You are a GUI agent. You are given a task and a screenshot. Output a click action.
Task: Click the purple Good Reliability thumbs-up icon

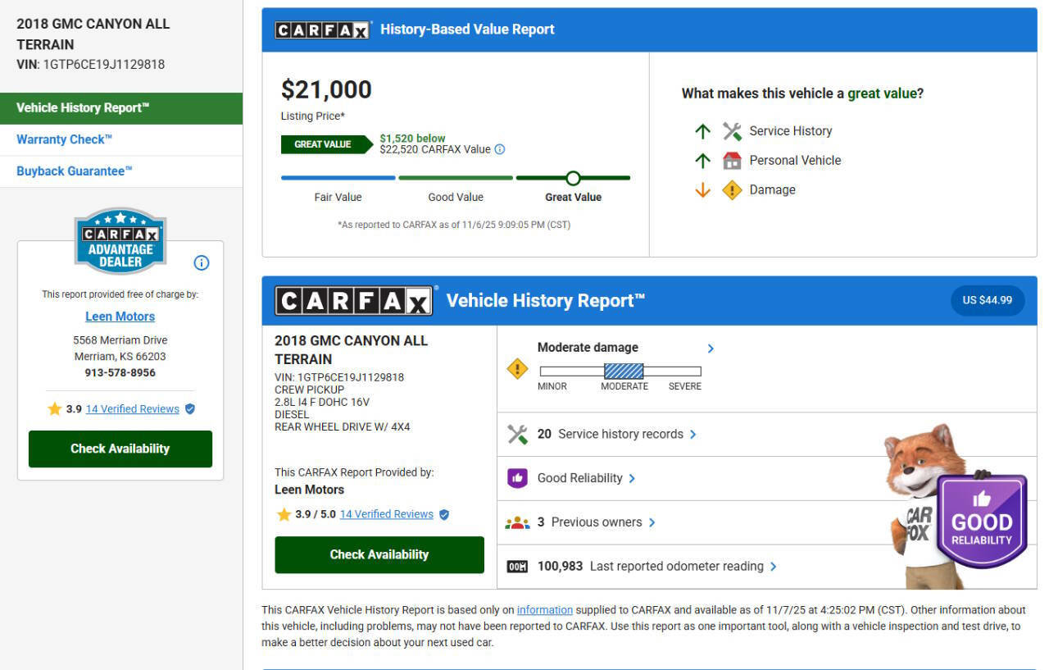[517, 478]
